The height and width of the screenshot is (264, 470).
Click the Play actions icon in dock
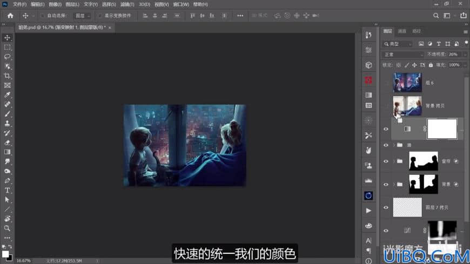[368, 211]
